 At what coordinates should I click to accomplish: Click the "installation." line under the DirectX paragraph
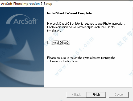coord(54,30)
